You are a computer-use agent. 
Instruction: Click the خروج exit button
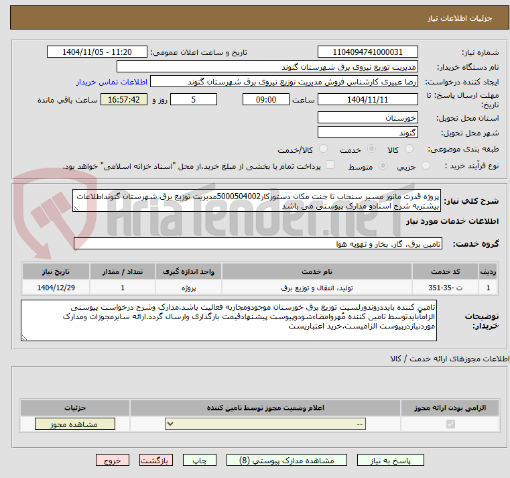coord(112,460)
